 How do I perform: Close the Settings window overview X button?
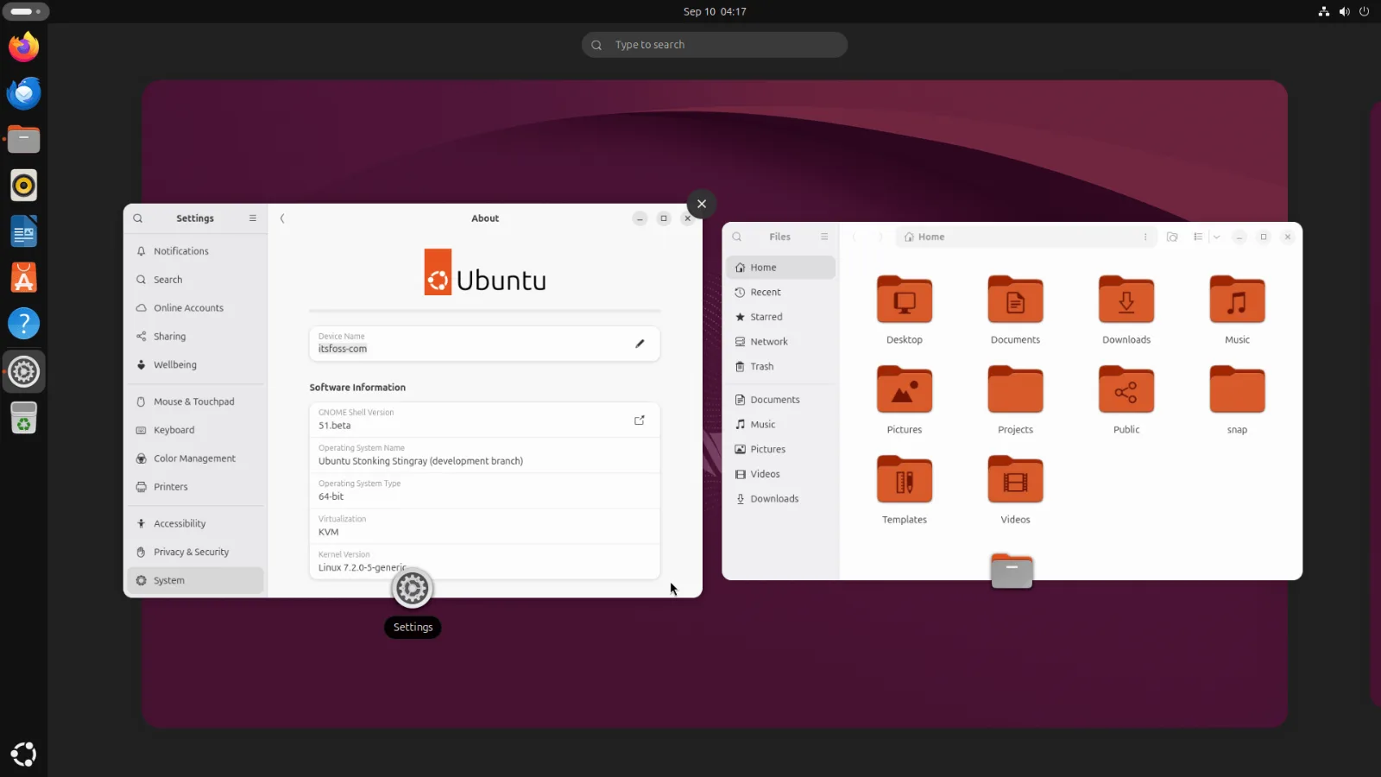[x=702, y=204]
